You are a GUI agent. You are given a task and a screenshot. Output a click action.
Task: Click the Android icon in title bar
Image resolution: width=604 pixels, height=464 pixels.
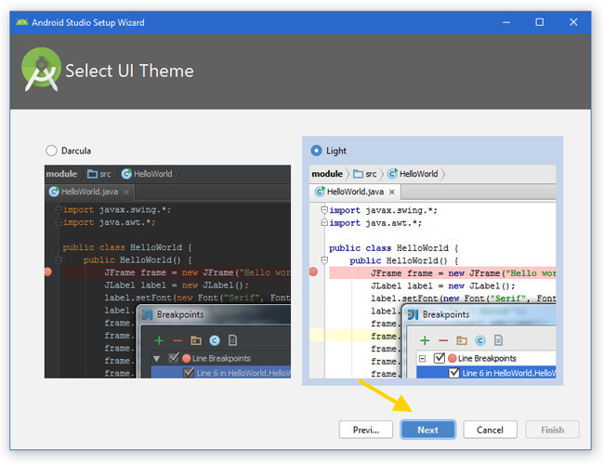tap(21, 22)
